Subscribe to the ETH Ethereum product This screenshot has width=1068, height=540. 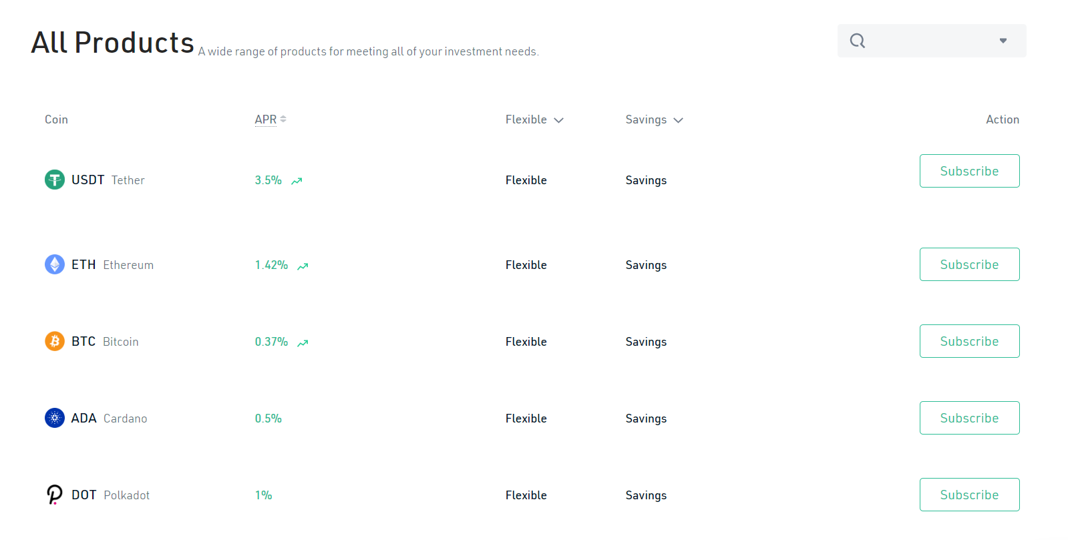click(969, 264)
